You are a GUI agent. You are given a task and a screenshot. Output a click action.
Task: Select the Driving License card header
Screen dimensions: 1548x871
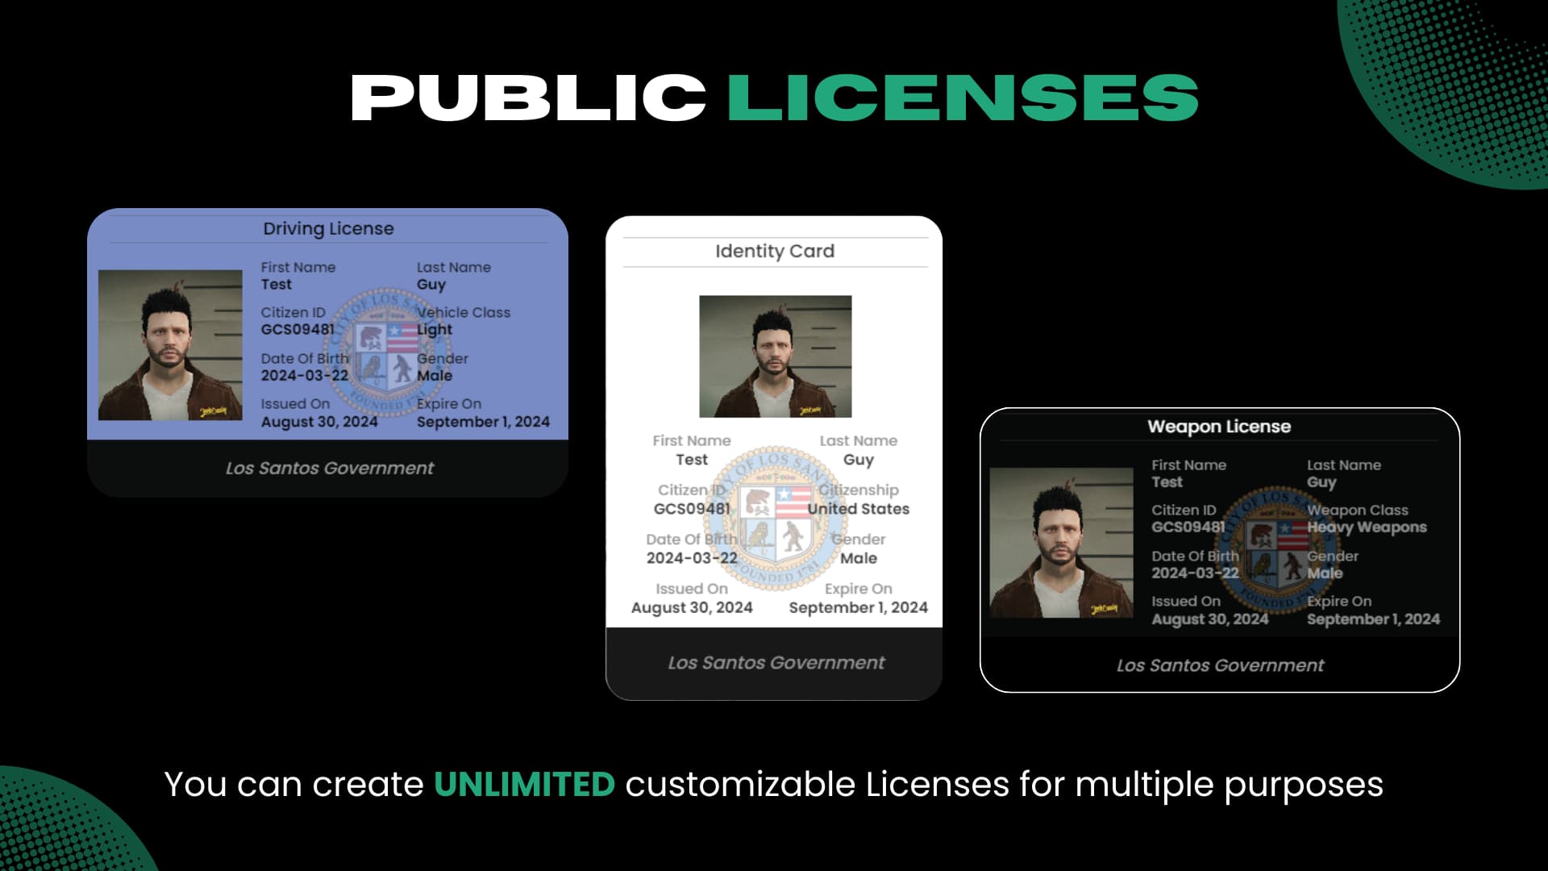pos(327,228)
